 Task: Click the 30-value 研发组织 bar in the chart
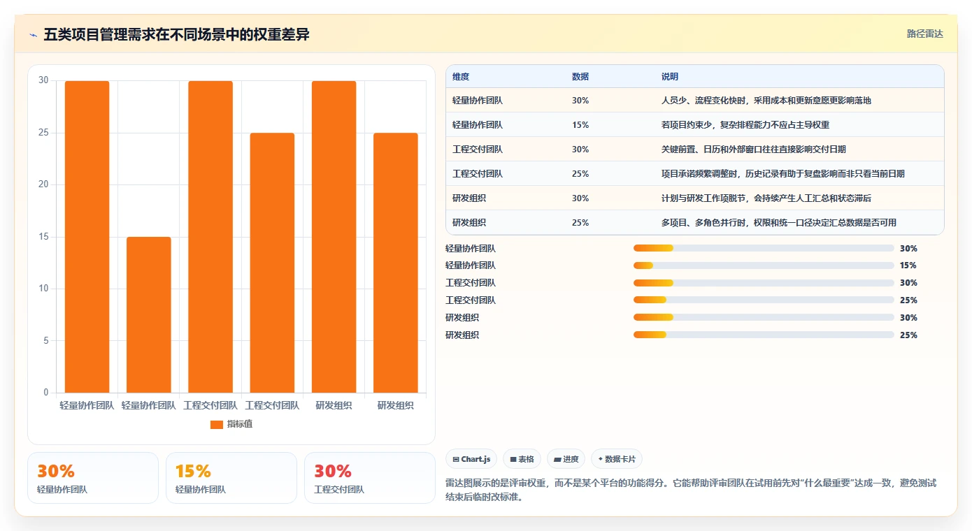(334, 237)
